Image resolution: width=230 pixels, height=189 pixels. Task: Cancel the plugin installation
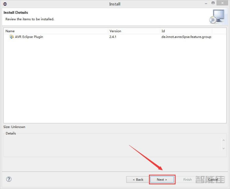pyautogui.click(x=213, y=179)
